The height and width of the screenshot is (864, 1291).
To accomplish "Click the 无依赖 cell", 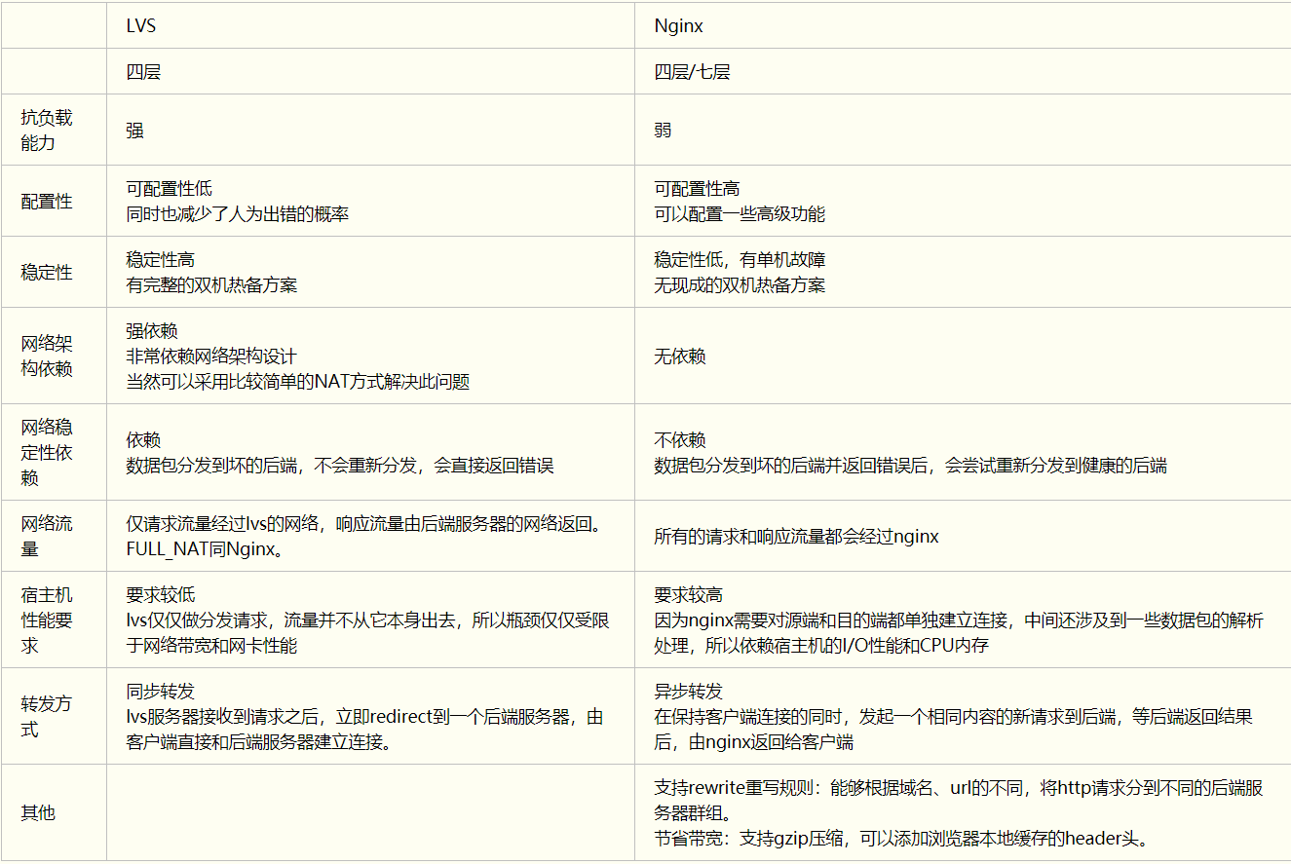I will [963, 356].
